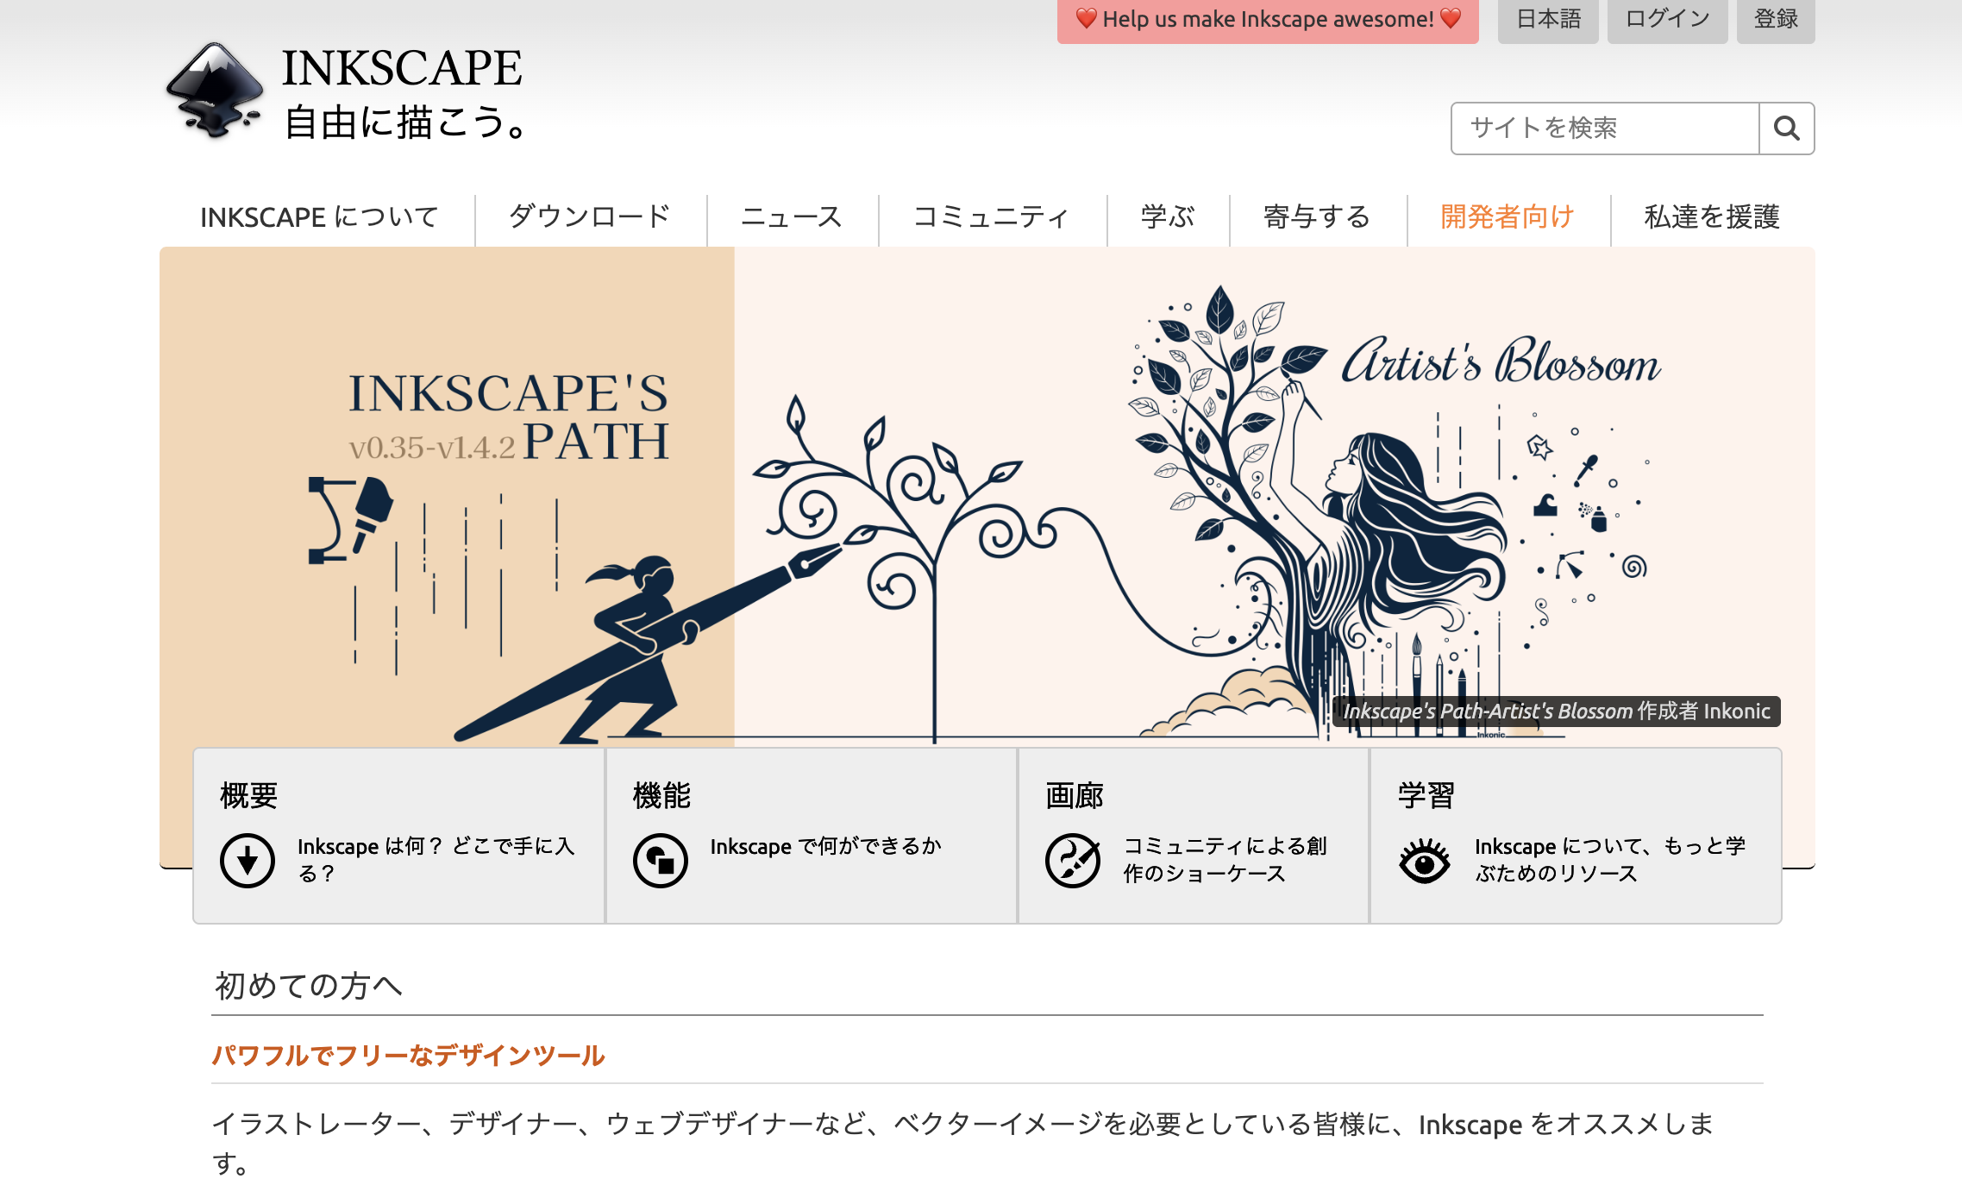Click the download arrow icon under 概要
Viewport: 1962px width, 1204px height.
[248, 860]
